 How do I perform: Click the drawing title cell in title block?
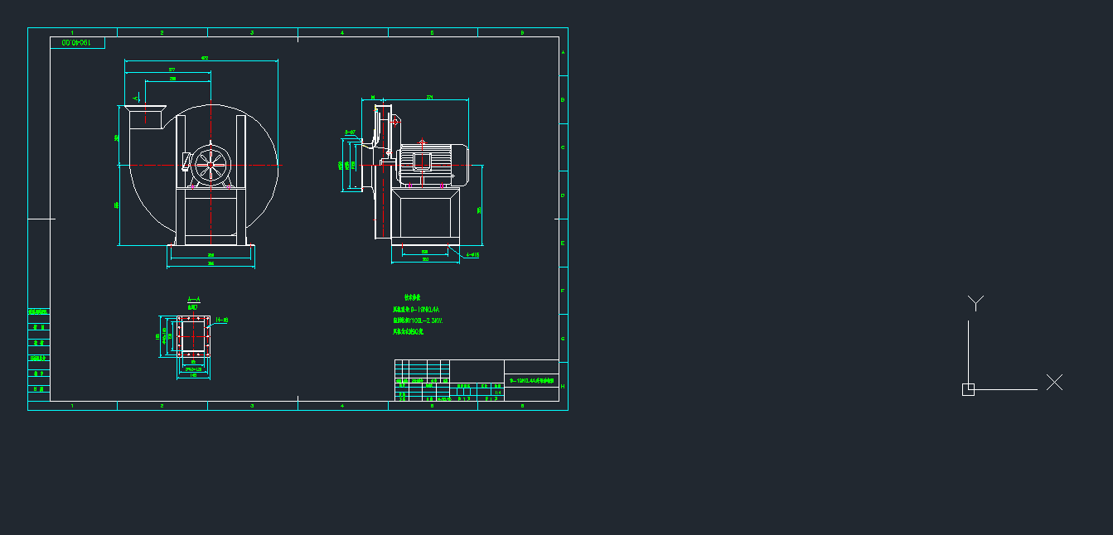[531, 381]
